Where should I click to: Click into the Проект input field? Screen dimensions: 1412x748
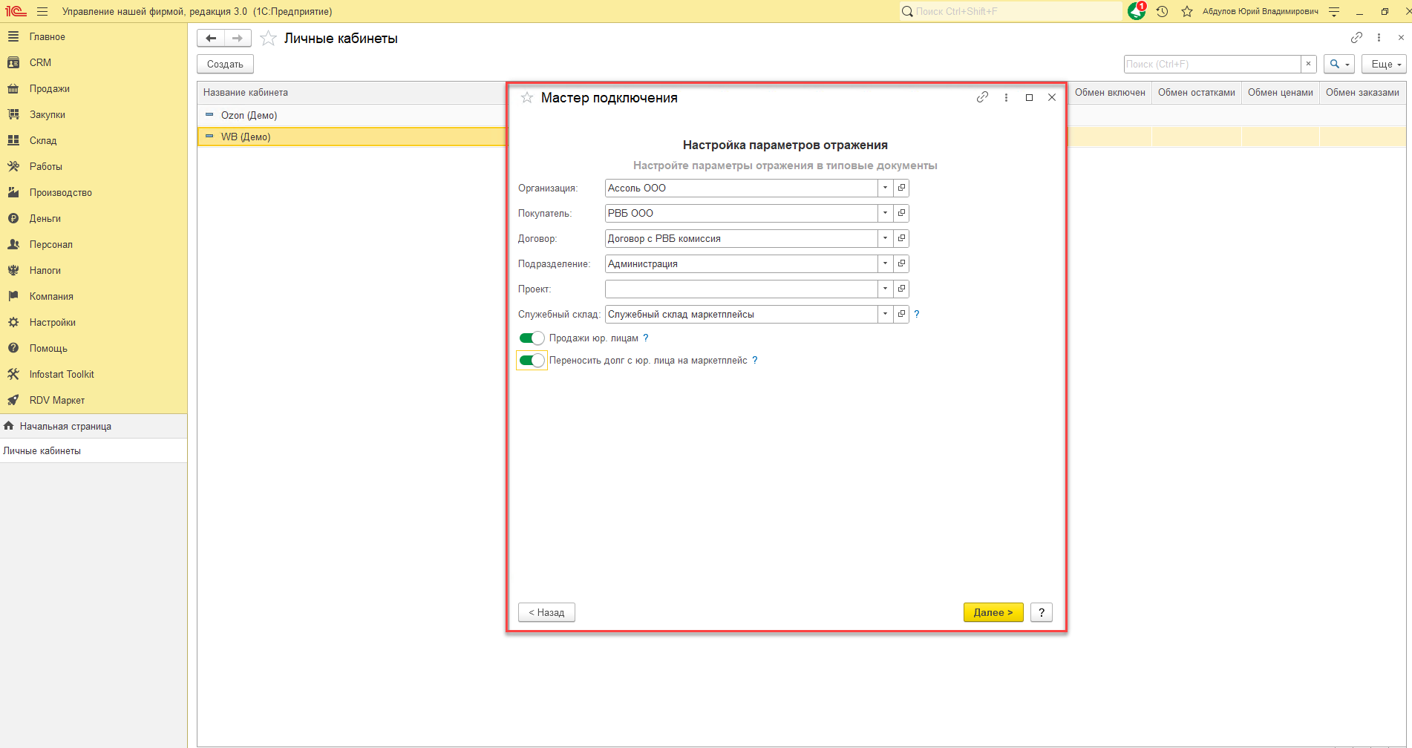tap(740, 289)
